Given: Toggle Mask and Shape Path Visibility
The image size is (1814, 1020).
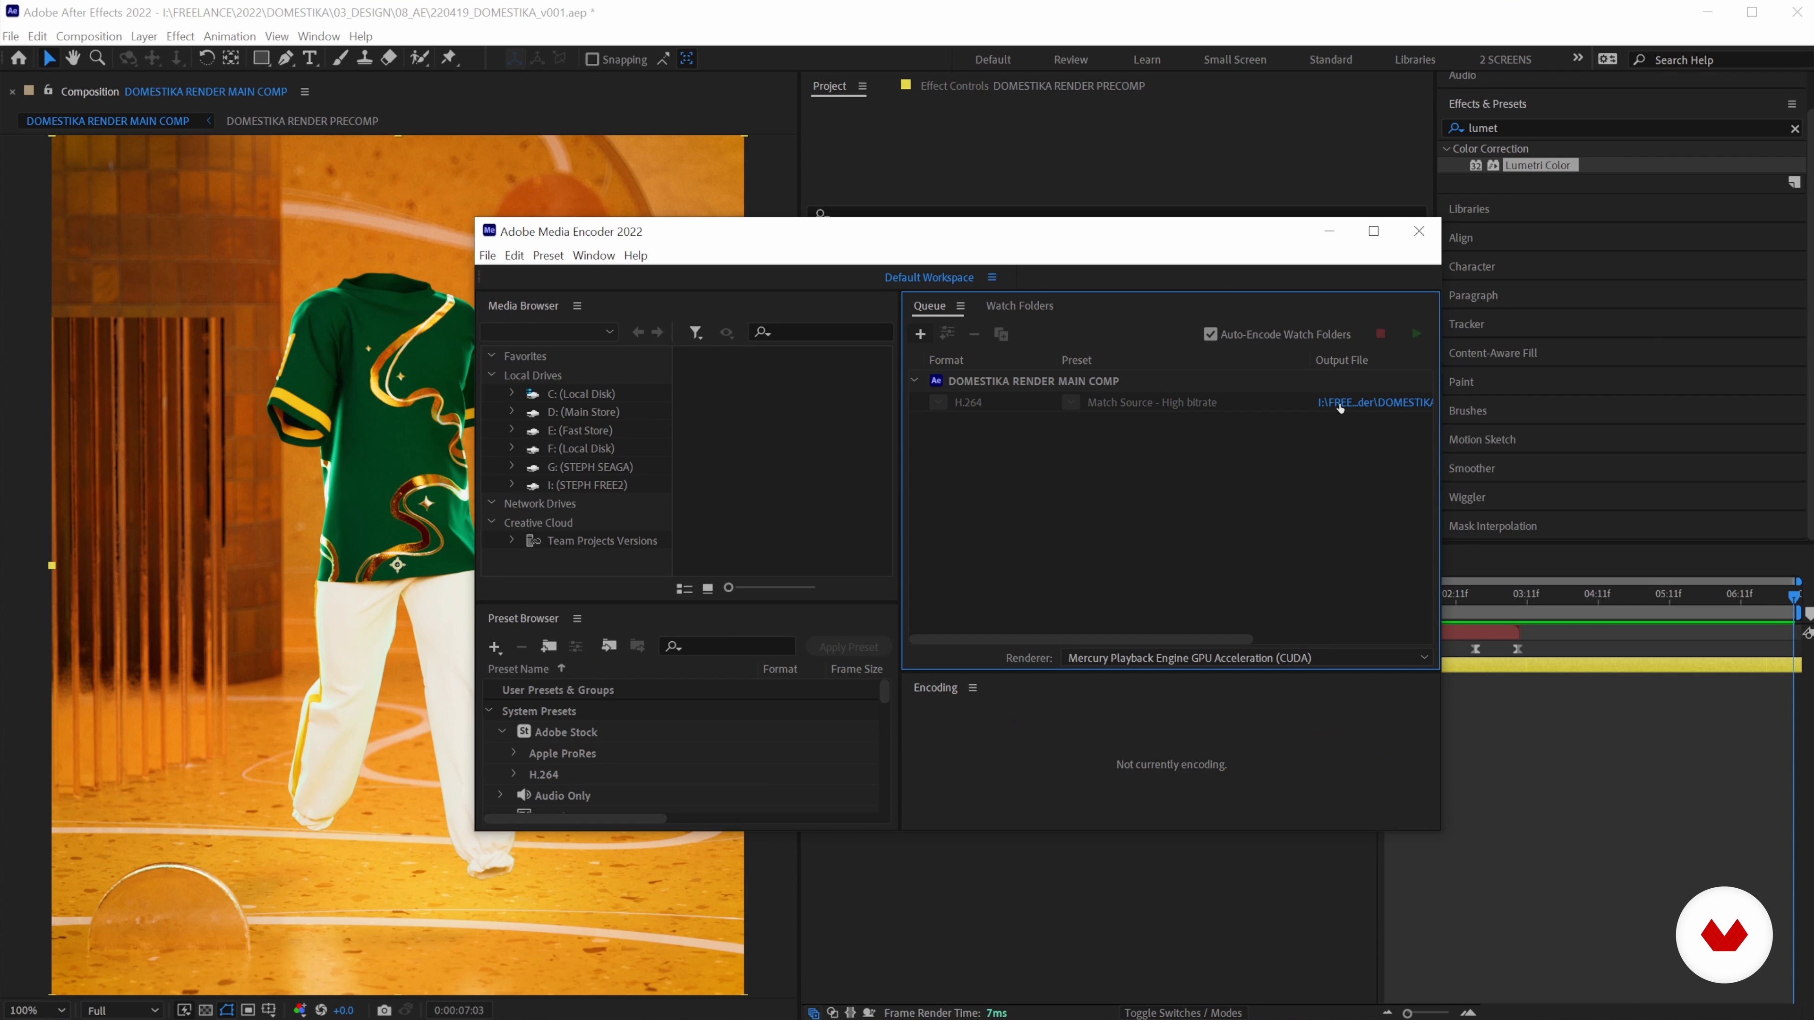Looking at the screenshot, I should click(227, 1010).
